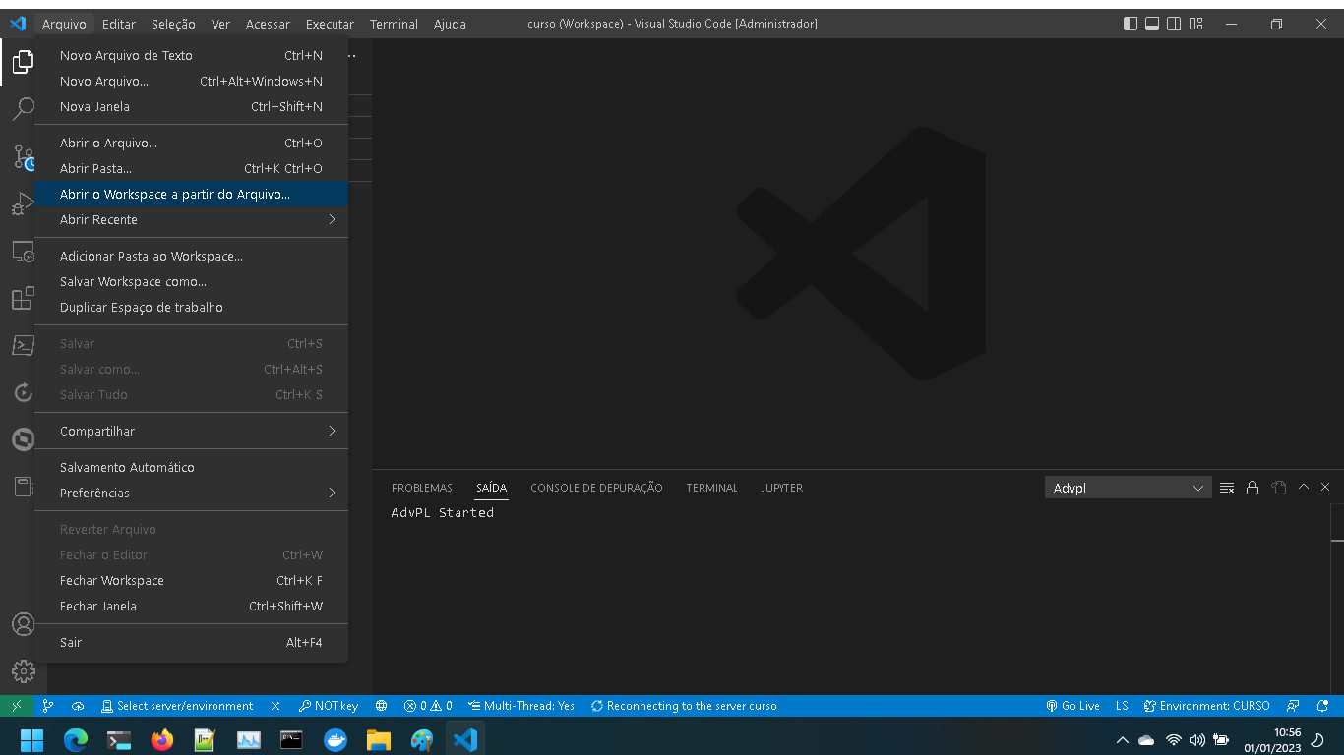Image resolution: width=1344 pixels, height=755 pixels.
Task: Click the NOT key indicator in the status bar
Action: (329, 705)
